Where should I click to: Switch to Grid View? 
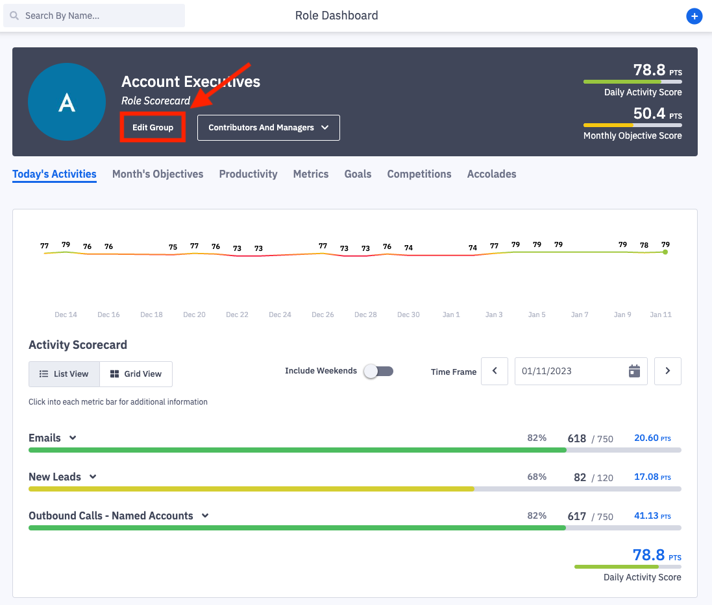pos(136,374)
